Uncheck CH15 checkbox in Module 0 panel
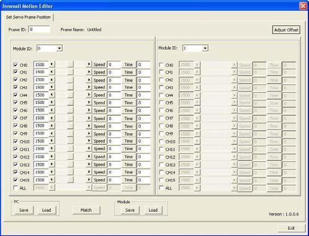Screen dimensions: 309x236 coord(16,180)
